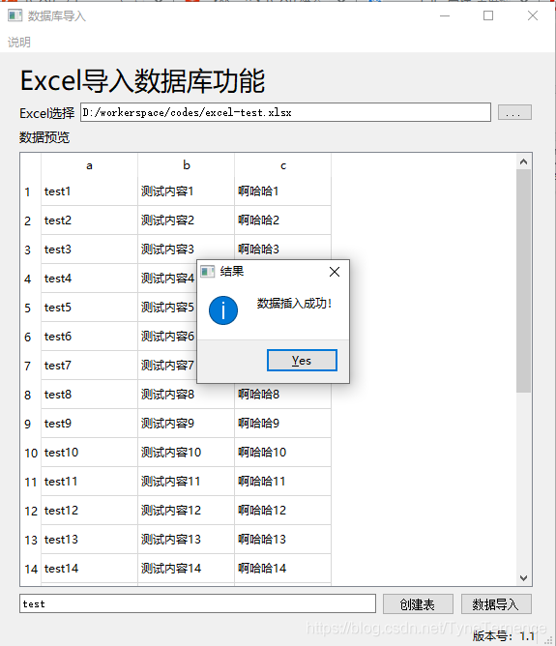Click cell 'test7'

coord(89,366)
